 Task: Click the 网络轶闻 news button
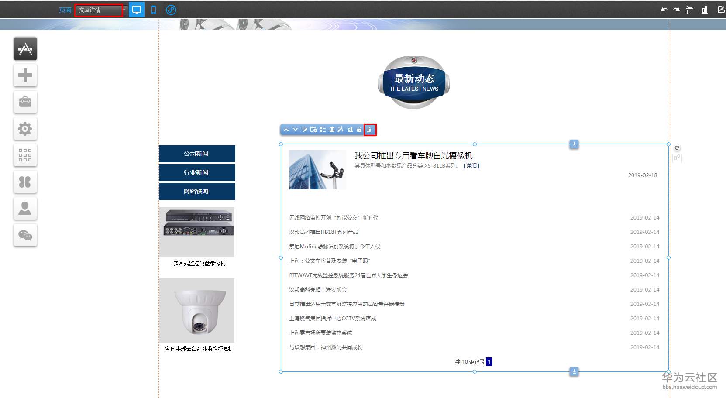[197, 191]
